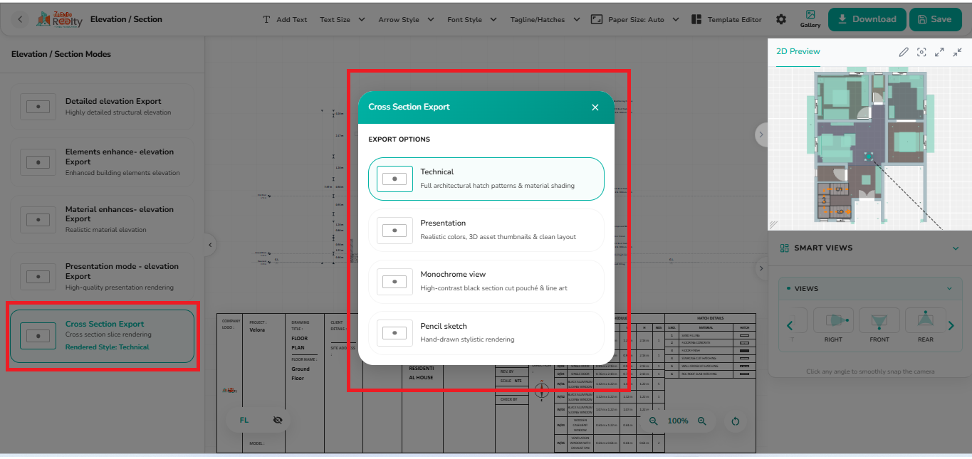972x459 pixels.
Task: Open the Text Size dropdown
Action: tap(342, 19)
